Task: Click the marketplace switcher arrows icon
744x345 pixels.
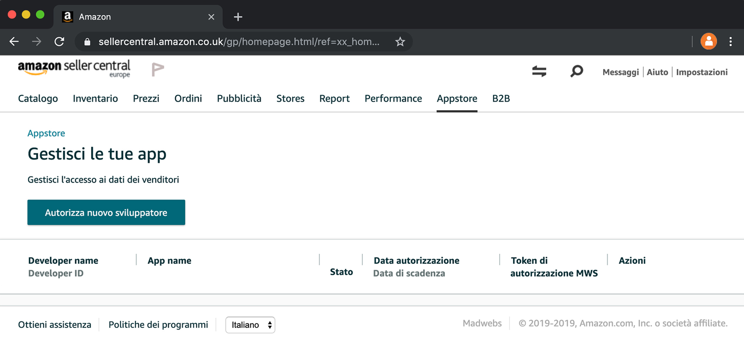Action: [x=539, y=71]
